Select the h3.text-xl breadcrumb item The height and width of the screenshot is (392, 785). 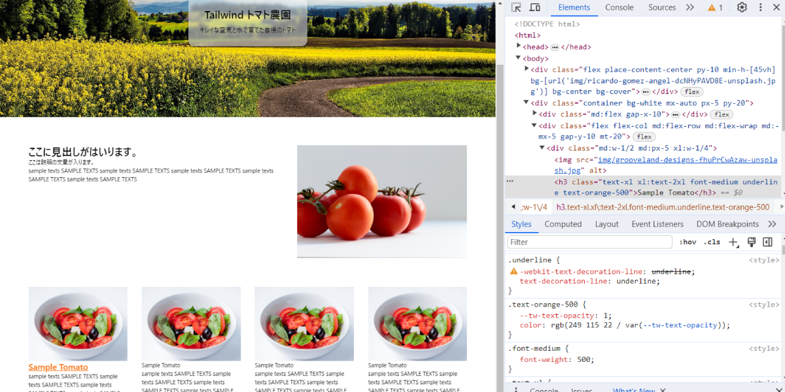[663, 207]
